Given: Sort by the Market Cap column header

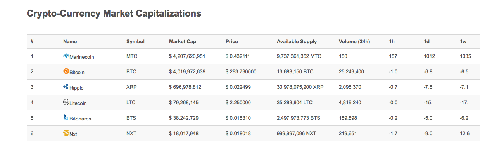Looking at the screenshot, I should (183, 41).
